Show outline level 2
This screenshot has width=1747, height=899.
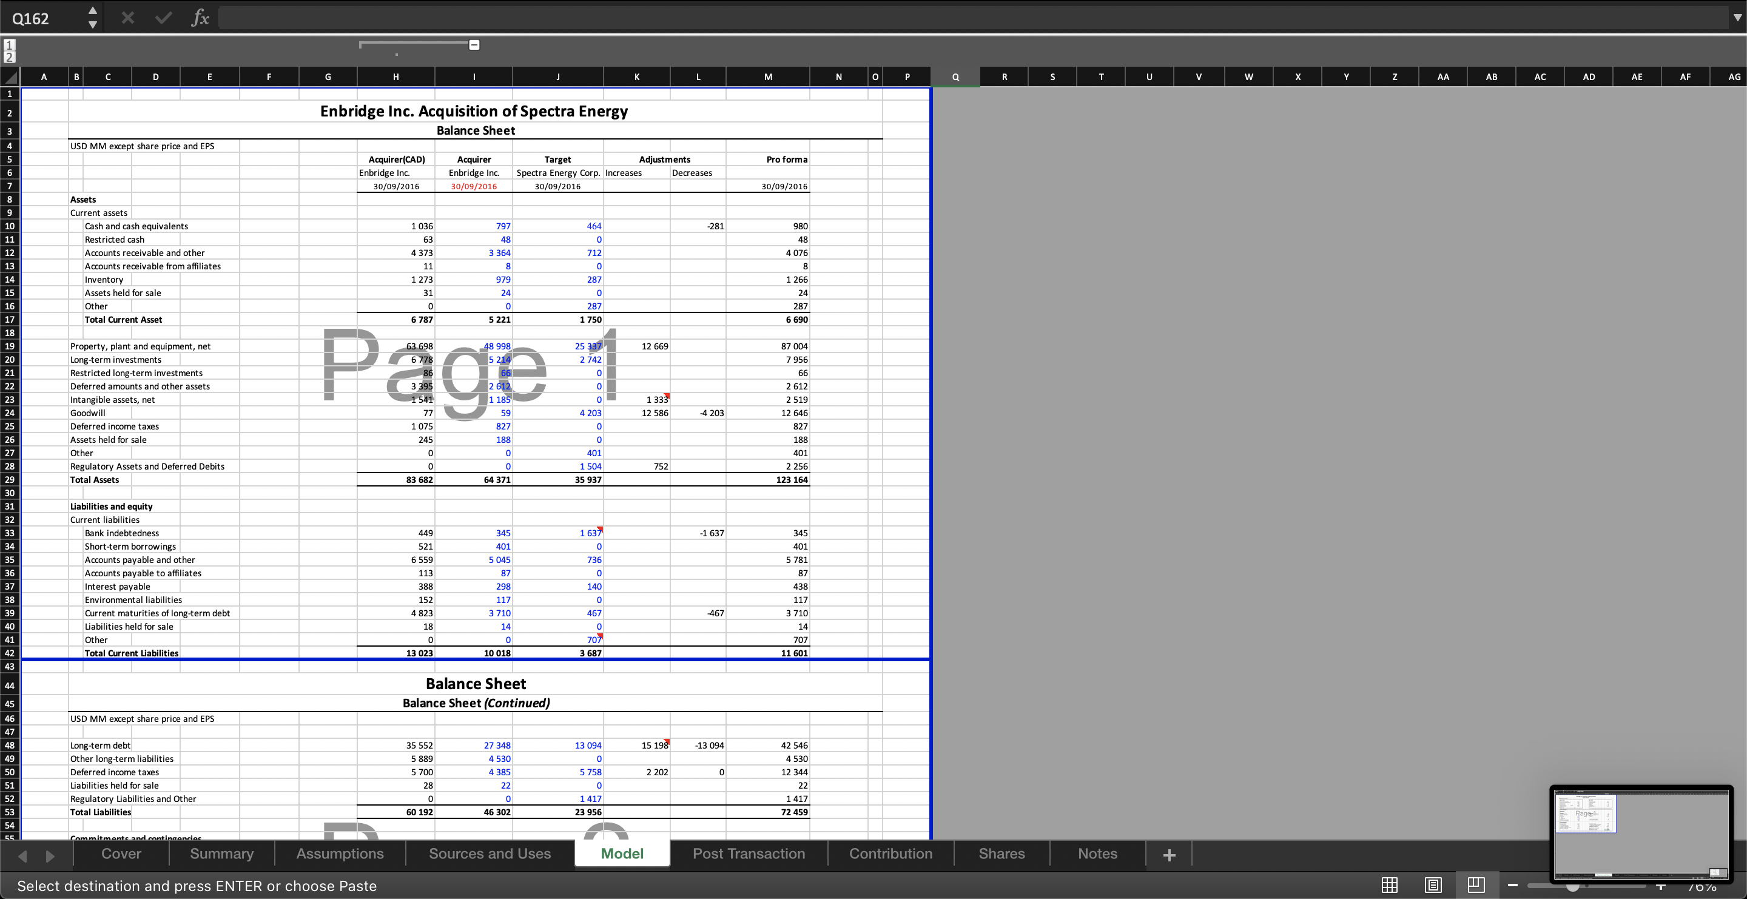click(x=10, y=57)
